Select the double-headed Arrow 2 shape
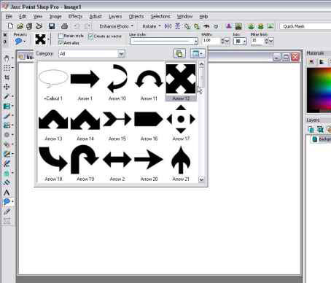 point(117,163)
